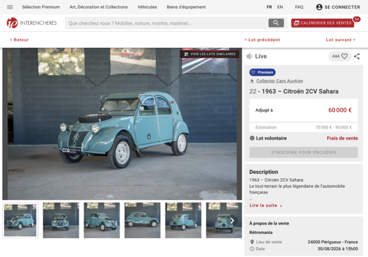This screenshot has width=368, height=257.
Task: Add lot to favorites with heart icon
Action: (x=344, y=56)
